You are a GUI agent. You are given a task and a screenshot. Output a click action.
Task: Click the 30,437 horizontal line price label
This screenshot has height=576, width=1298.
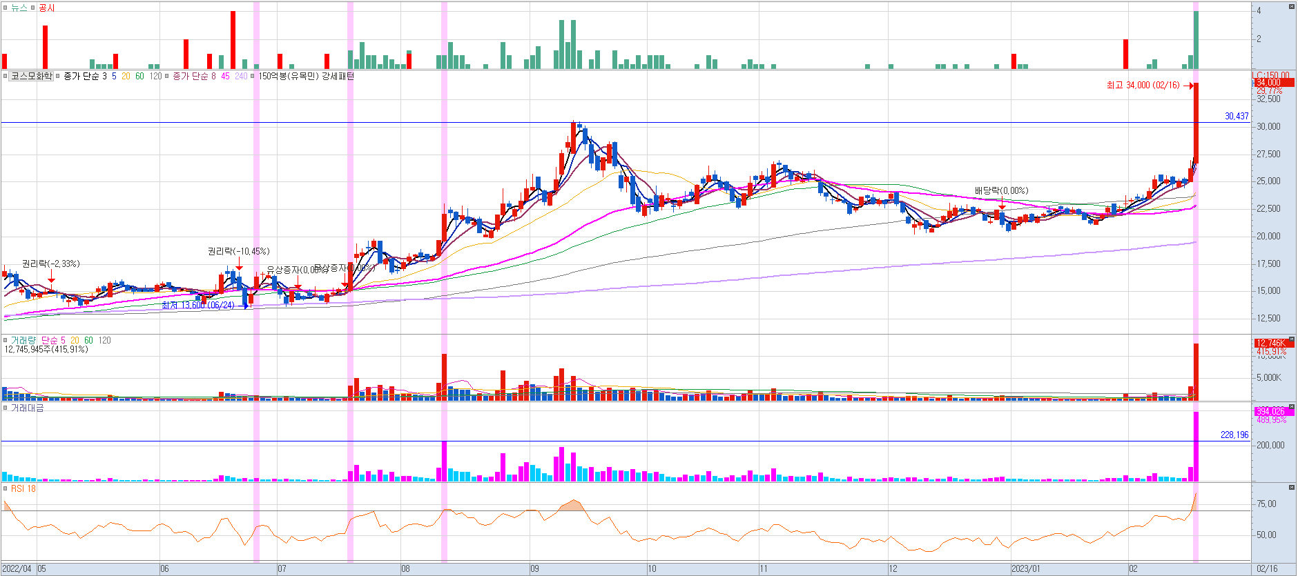1237,116
